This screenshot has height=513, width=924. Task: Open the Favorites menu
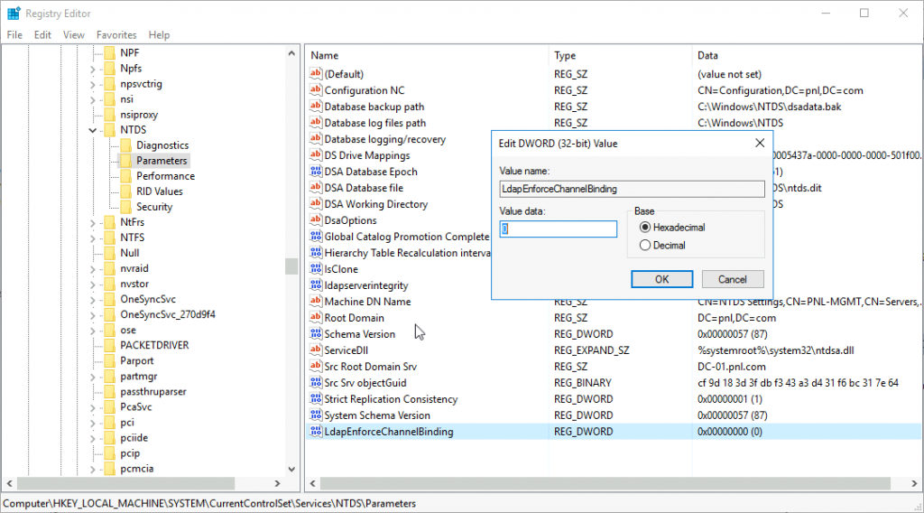click(116, 35)
